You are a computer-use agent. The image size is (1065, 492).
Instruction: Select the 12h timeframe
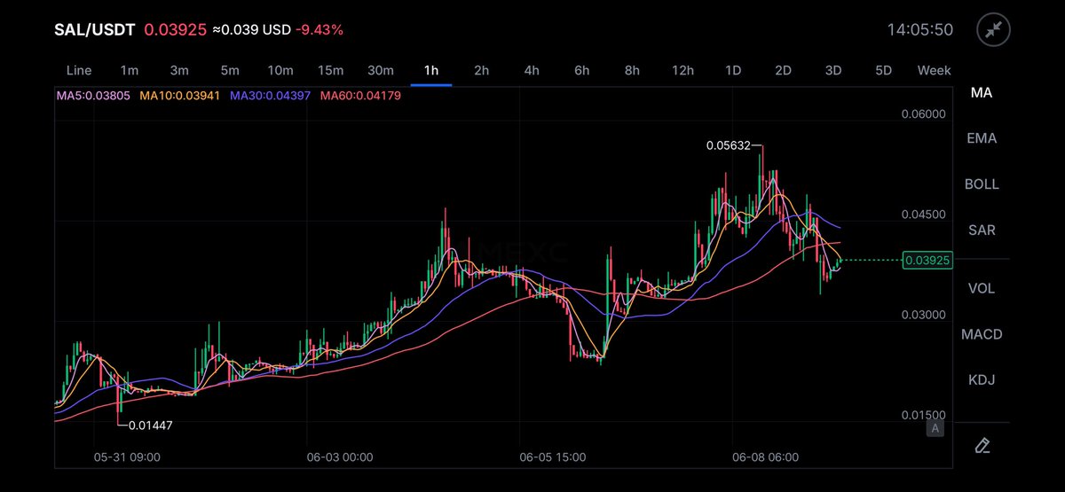pyautogui.click(x=682, y=70)
